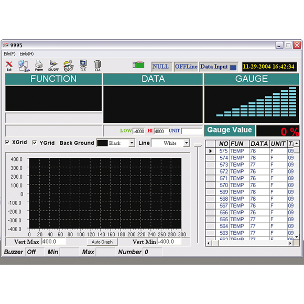Viewport: 304px width, 304px height.
Task: Open the Back Ground color dropdown
Action: tap(132, 143)
